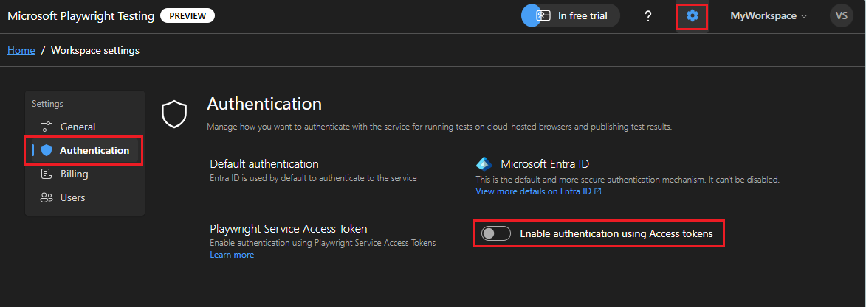Click the Users people icon
Image resolution: width=866 pixels, height=307 pixels.
click(47, 197)
